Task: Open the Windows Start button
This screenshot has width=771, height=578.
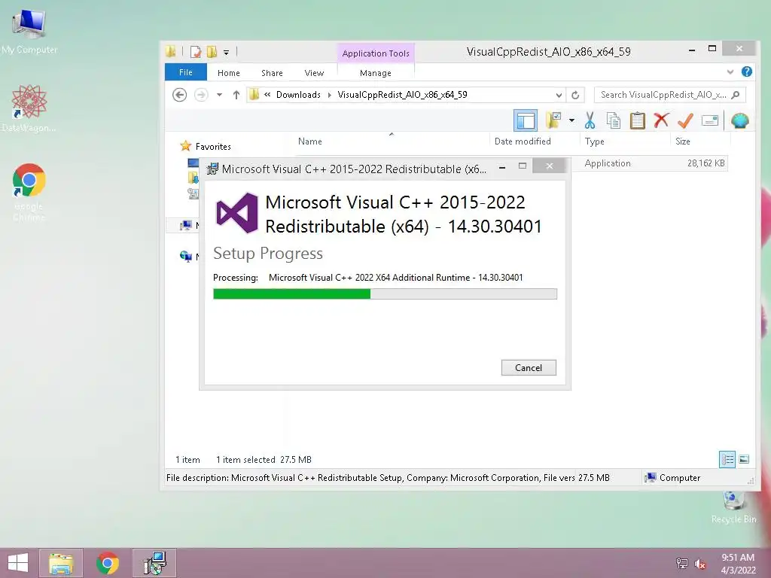Action: tap(18, 563)
